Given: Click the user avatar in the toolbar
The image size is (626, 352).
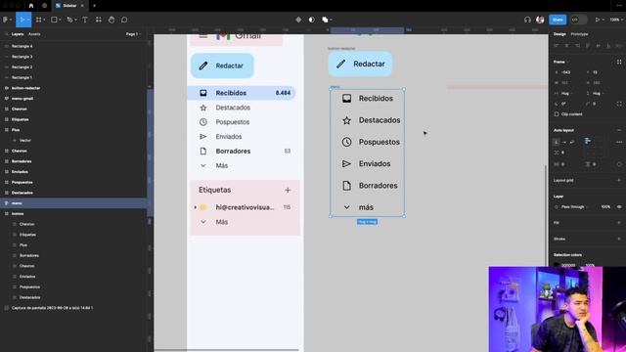Looking at the screenshot, I should [540, 20].
